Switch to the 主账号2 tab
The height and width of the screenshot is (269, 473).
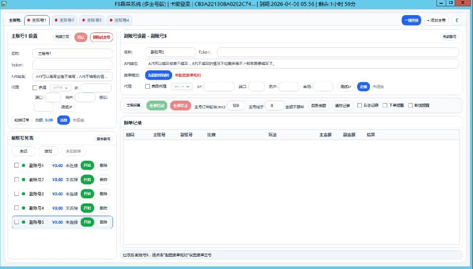(x=64, y=20)
